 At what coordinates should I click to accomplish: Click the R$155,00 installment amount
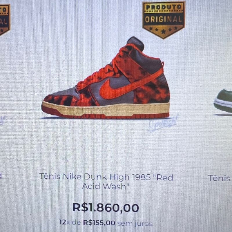99,223
